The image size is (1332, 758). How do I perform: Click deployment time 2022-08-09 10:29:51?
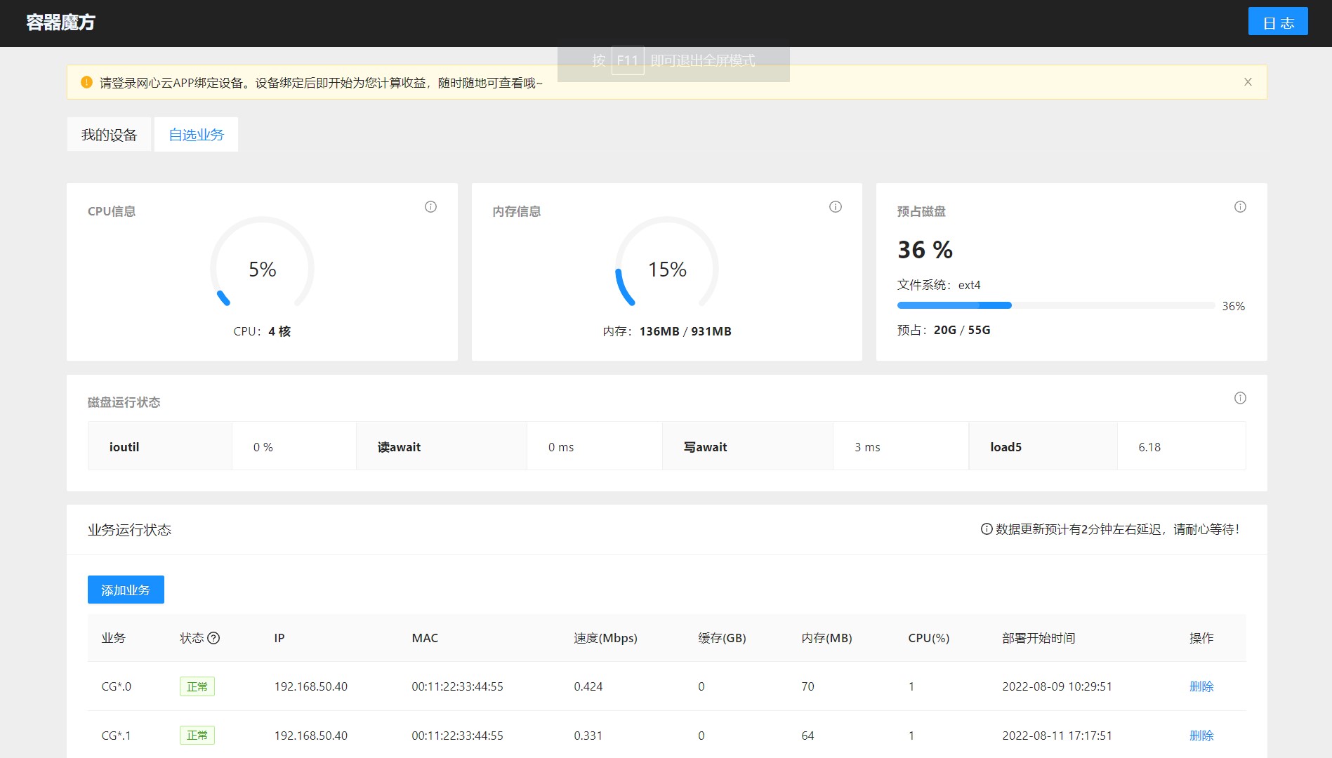pos(1057,686)
